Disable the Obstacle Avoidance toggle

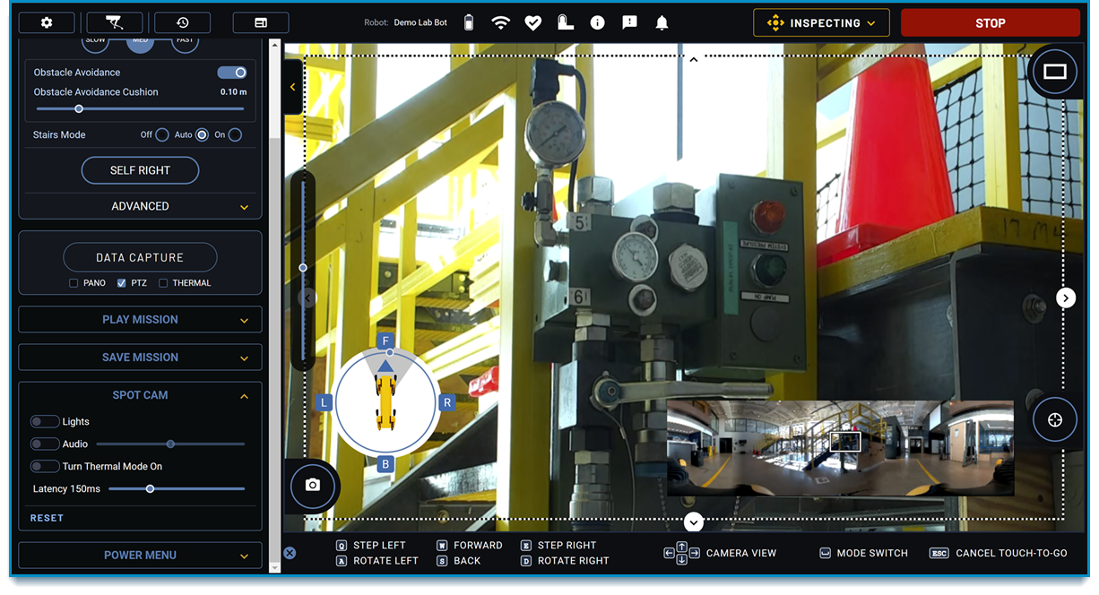point(231,72)
